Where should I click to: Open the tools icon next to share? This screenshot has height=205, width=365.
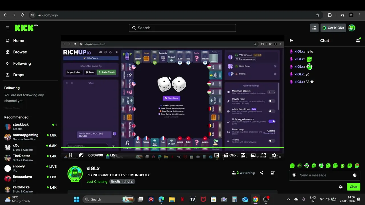(x=273, y=173)
